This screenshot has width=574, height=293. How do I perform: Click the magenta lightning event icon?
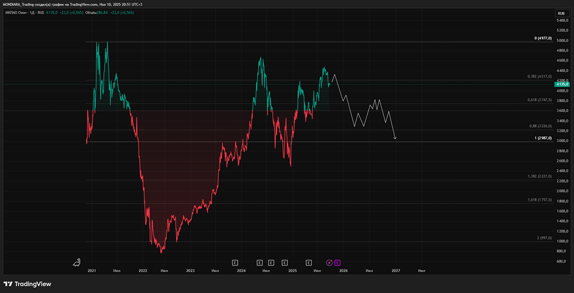(x=329, y=263)
